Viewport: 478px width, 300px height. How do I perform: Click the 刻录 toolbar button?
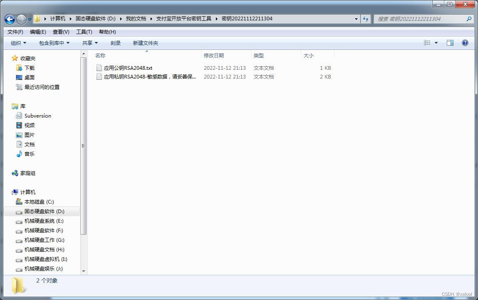click(x=116, y=43)
